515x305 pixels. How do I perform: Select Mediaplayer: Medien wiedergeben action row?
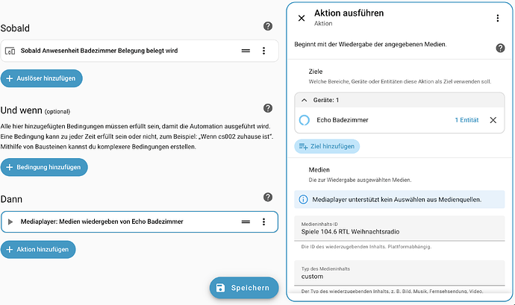[x=140, y=222]
